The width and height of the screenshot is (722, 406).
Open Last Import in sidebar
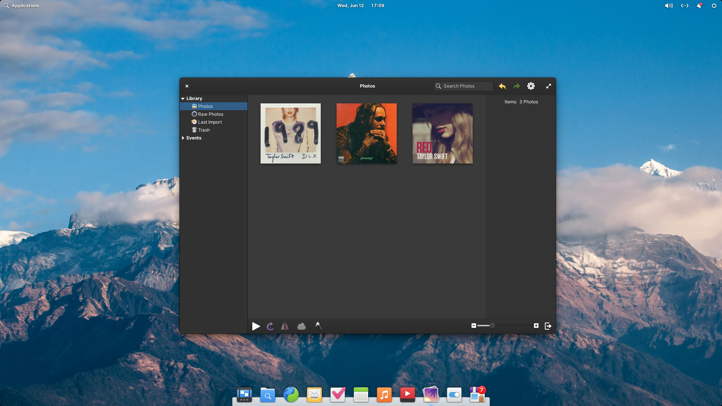click(210, 122)
